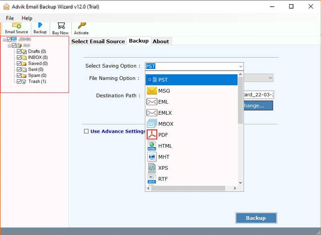This screenshot has width=321, height=235.
Task: Click dropdown list scroll up arrow
Action: (x=240, y=74)
